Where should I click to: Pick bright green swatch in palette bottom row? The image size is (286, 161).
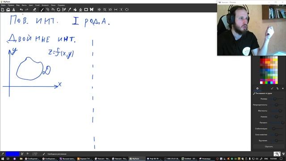pos(266,83)
